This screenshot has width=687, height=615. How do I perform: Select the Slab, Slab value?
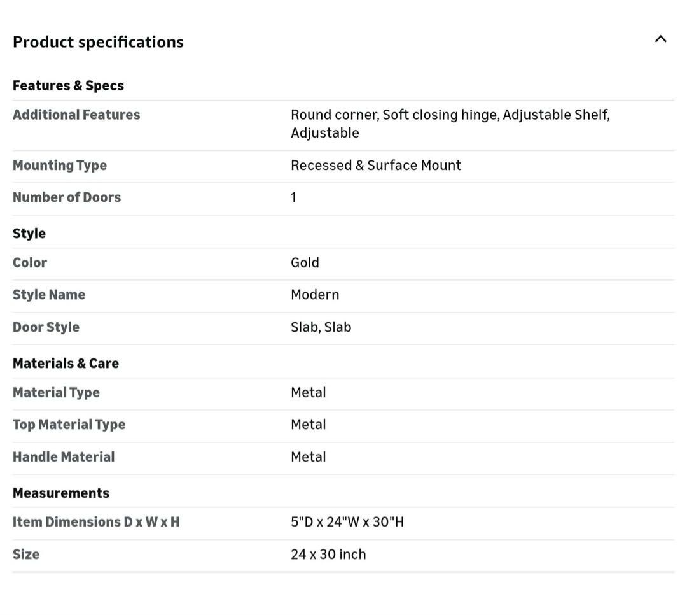point(321,327)
